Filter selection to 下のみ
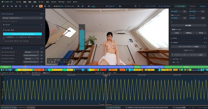The width and height of the screenshot is (208, 109). point(201,33)
